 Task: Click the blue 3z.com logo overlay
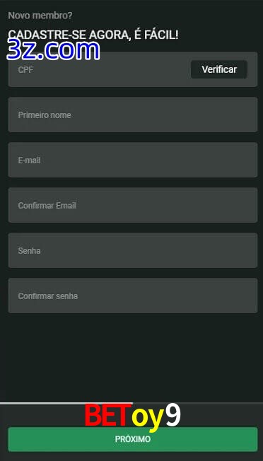(x=53, y=50)
